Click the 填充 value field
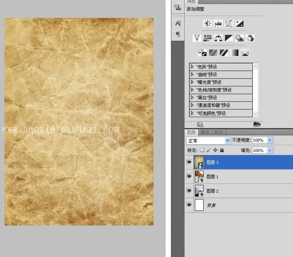 [x=260, y=150]
